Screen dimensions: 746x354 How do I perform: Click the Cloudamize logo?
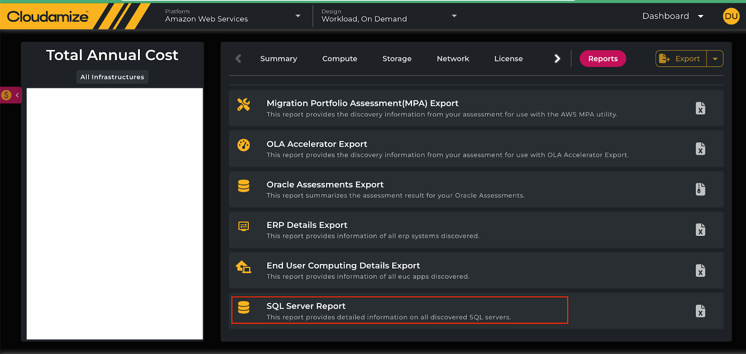point(48,17)
